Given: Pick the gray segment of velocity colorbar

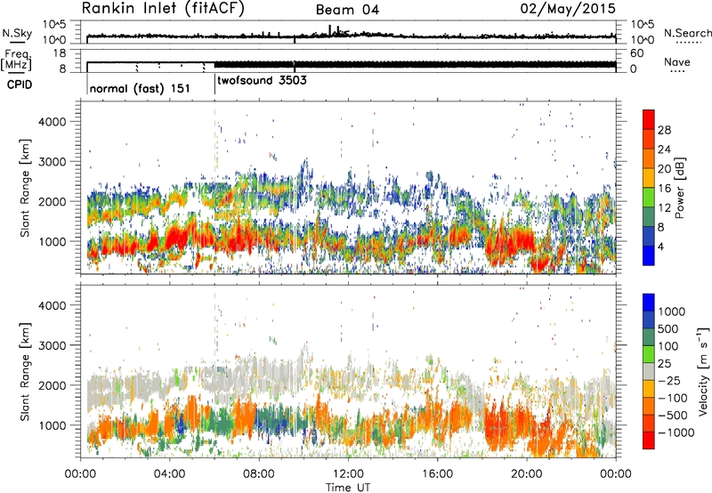Looking at the screenshot, I should pyautogui.click(x=649, y=372).
